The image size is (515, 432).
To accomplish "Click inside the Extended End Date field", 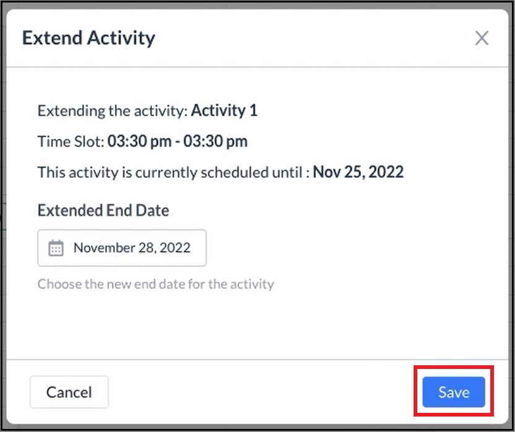I will 131,247.
